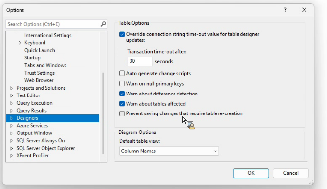Enable Auto generate change scripts
The height and width of the screenshot is (189, 327).
click(x=122, y=73)
